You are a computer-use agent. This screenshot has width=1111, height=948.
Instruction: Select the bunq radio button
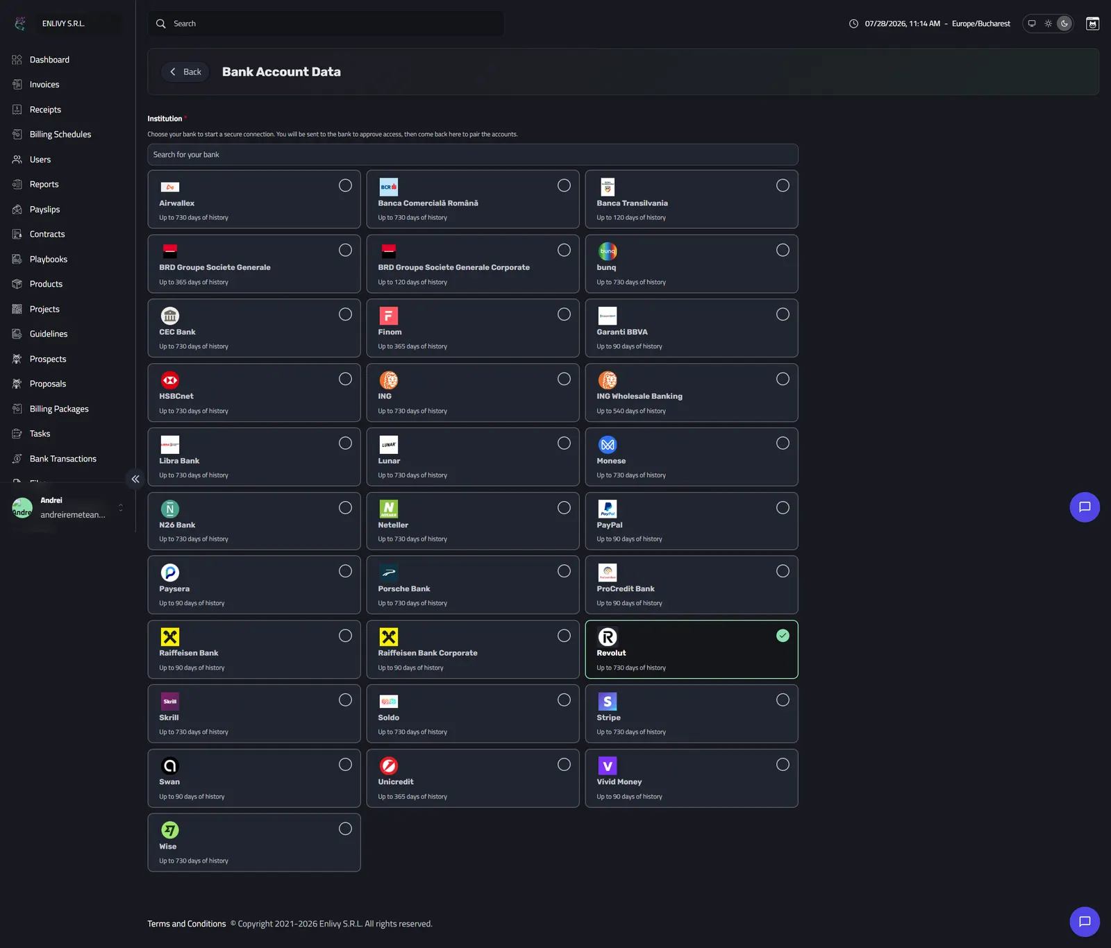point(783,250)
